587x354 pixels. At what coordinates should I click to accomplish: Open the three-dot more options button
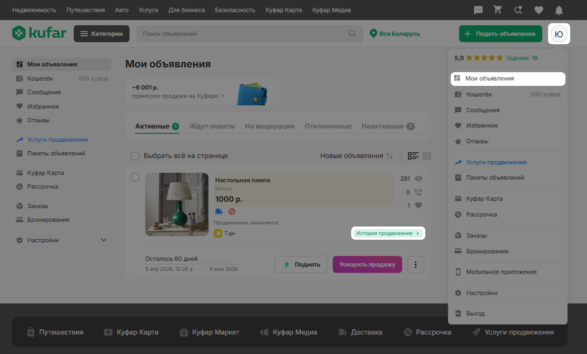coord(415,264)
